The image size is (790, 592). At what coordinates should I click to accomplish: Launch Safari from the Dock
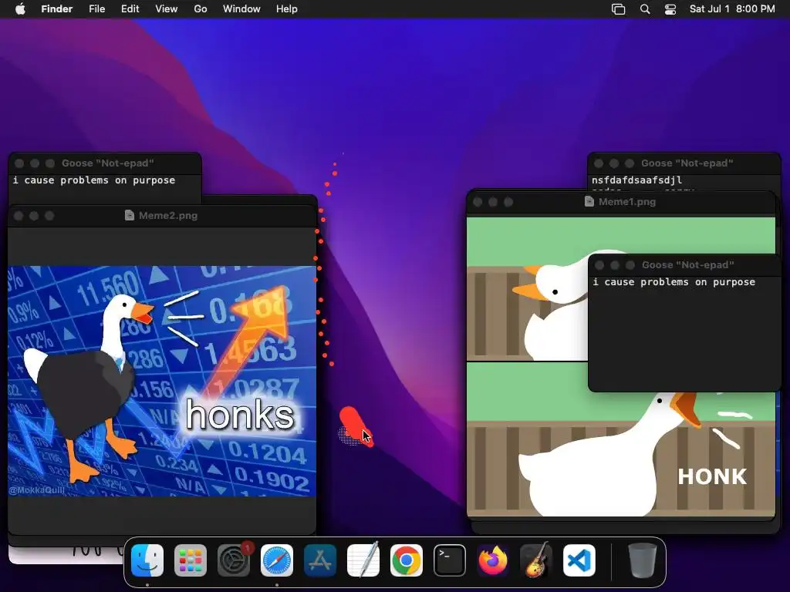(x=277, y=560)
